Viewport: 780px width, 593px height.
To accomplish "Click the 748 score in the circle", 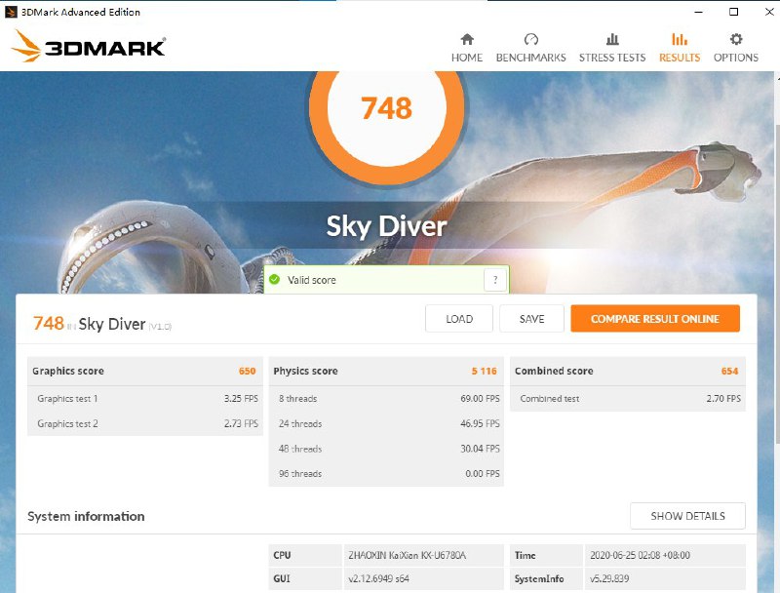I will (386, 108).
